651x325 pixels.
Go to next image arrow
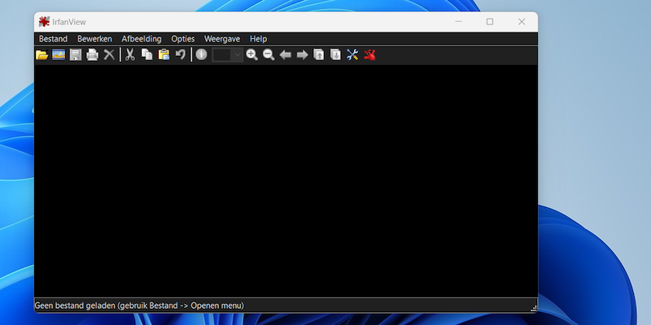(302, 55)
